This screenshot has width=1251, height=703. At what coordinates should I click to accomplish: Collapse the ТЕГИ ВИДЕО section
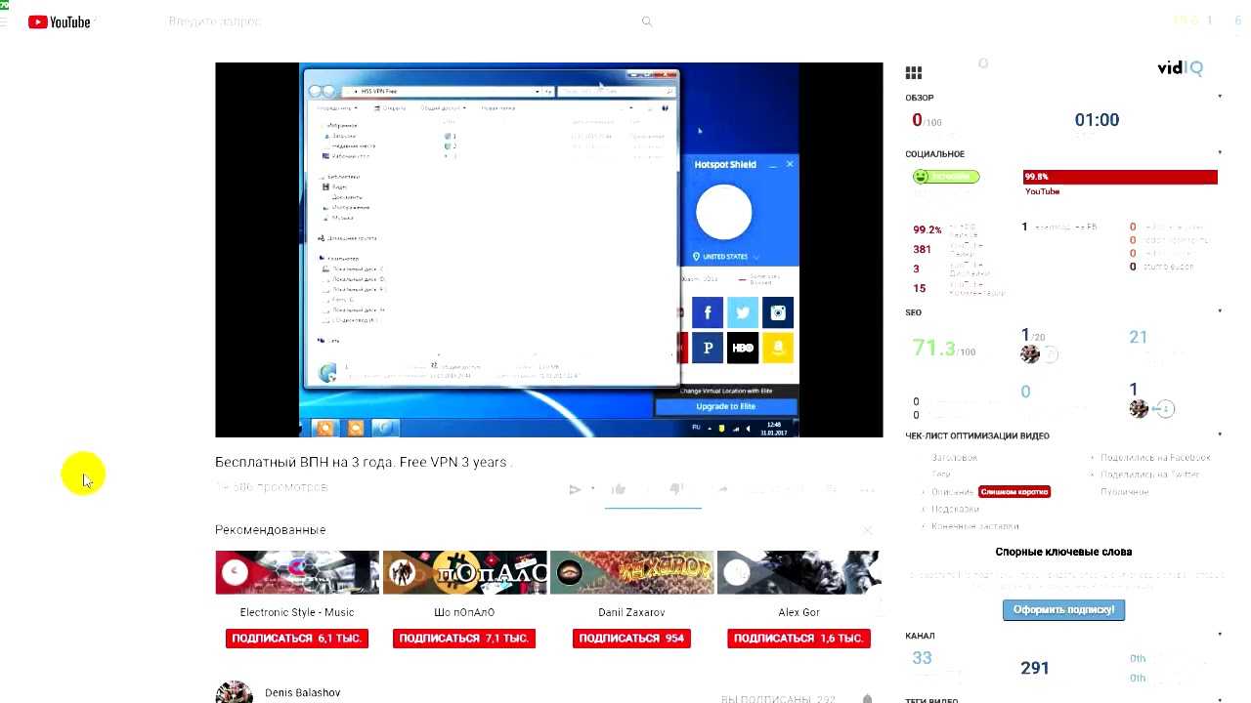tap(1220, 699)
